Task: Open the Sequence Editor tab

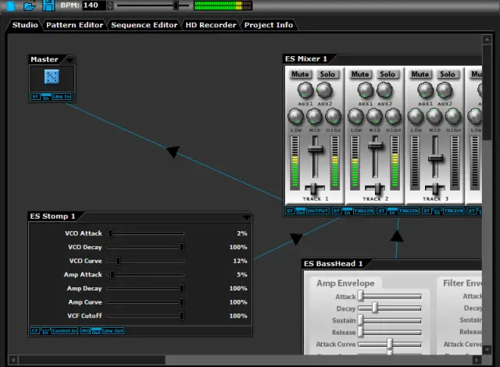Action: click(x=144, y=25)
